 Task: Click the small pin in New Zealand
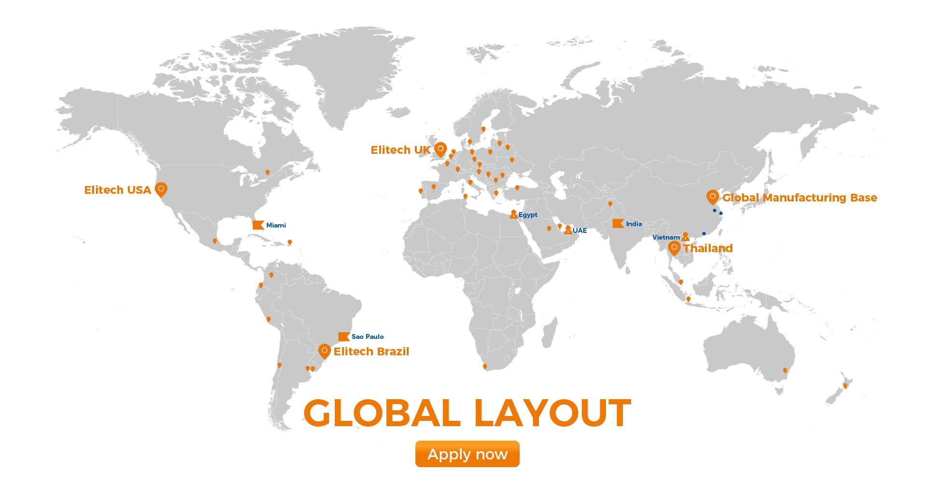[x=845, y=386]
